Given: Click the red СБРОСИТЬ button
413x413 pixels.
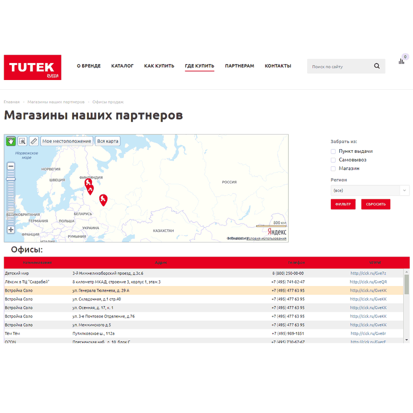Looking at the screenshot, I should [376, 204].
